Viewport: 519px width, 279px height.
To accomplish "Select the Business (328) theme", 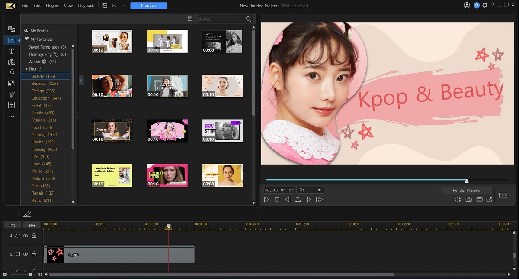I will coord(45,84).
